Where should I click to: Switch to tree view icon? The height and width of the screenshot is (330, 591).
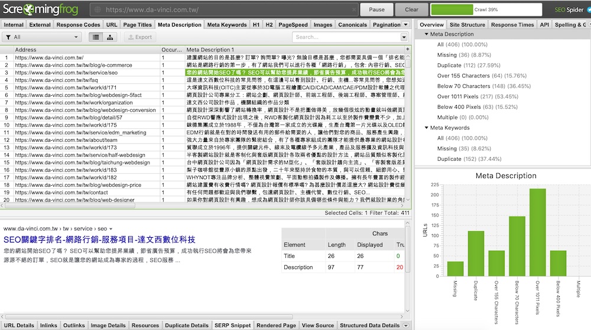pos(110,37)
